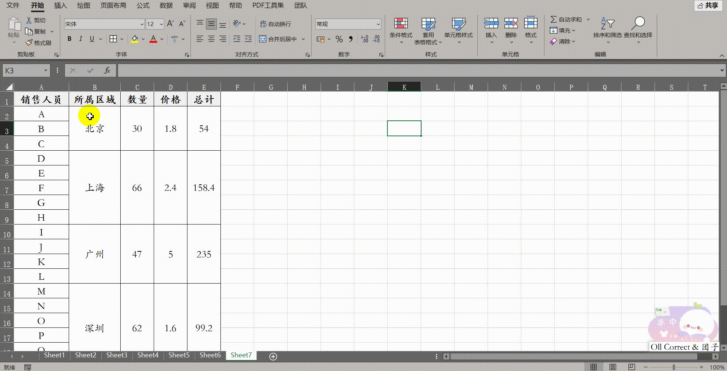This screenshot has height=371, width=727.
Task: Add a new sheet with plus button
Action: [273, 356]
